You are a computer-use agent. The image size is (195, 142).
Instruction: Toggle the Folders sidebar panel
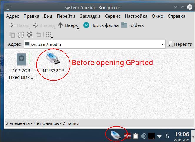click(x=132, y=25)
